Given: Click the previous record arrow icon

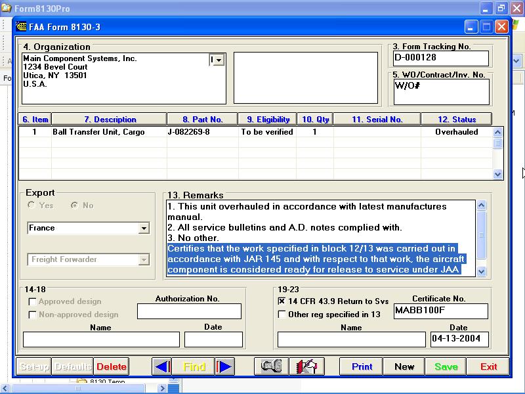Looking at the screenshot, I should (x=161, y=366).
